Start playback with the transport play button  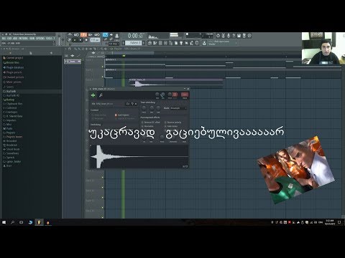pyautogui.click(x=75, y=40)
